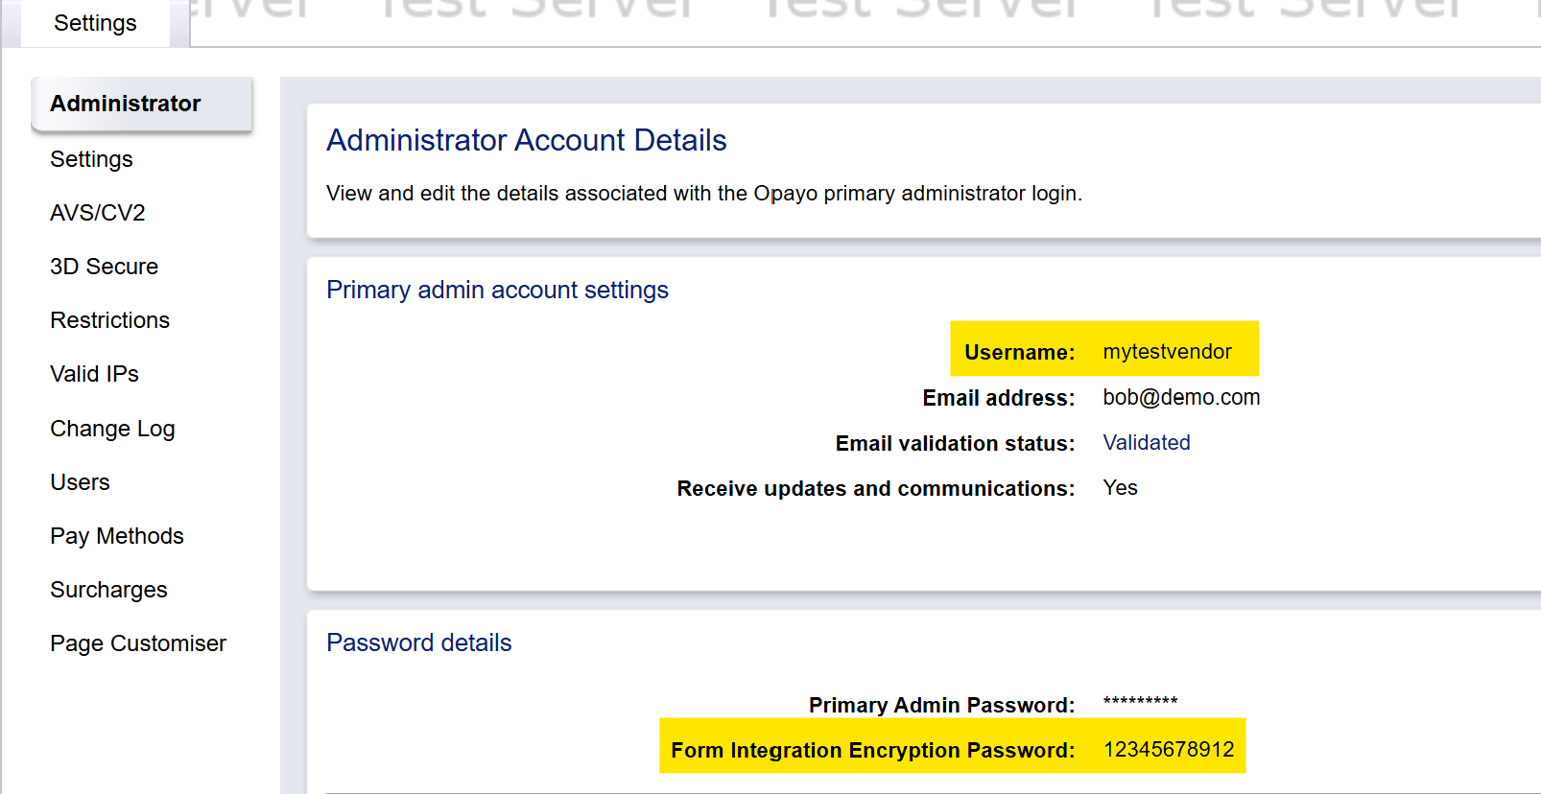Open the Settings tab at top
The height and width of the screenshot is (794, 1541).
tap(95, 23)
